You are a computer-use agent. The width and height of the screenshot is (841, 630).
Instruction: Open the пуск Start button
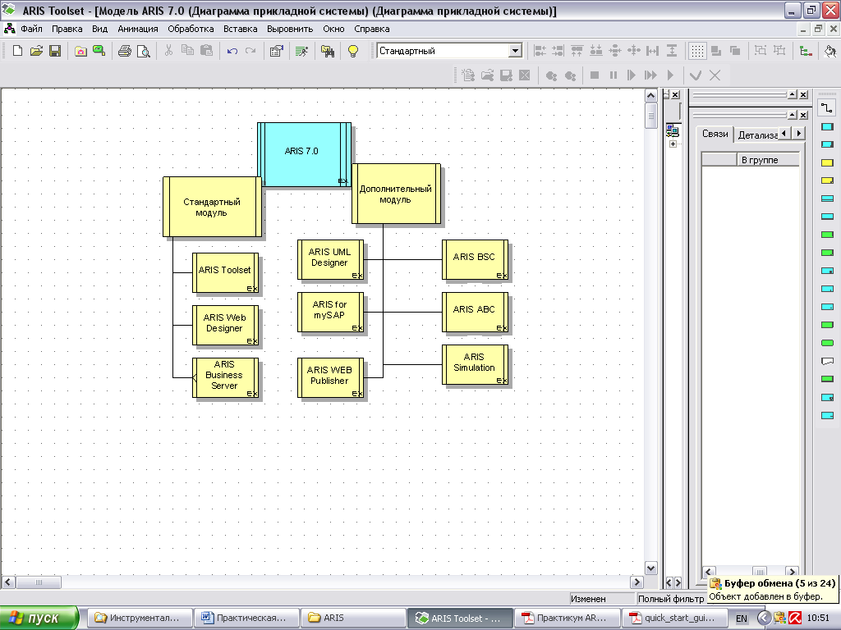pyautogui.click(x=38, y=618)
